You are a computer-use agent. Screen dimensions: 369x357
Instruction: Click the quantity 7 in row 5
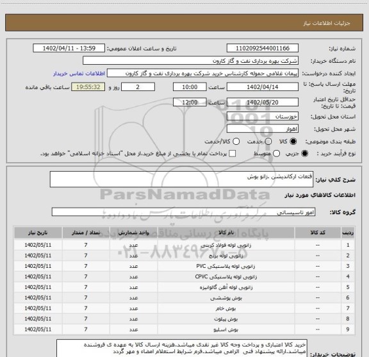tap(86, 287)
